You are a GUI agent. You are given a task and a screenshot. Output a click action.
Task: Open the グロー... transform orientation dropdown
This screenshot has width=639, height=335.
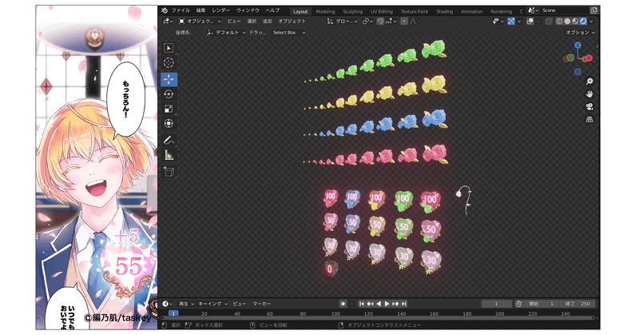pos(342,22)
